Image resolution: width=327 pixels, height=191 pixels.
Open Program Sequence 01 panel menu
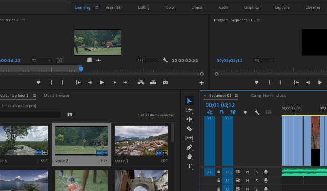pos(258,20)
